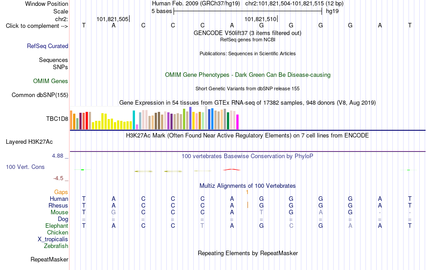The width and height of the screenshot is (426, 270).
Task: Select the Elephant species label
Action: tap(57, 226)
